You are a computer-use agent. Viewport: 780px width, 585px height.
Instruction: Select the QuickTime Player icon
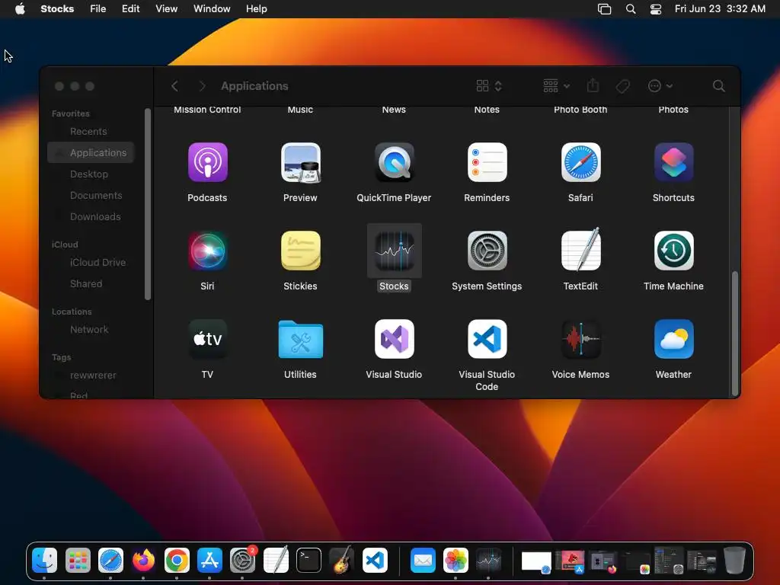coord(394,163)
